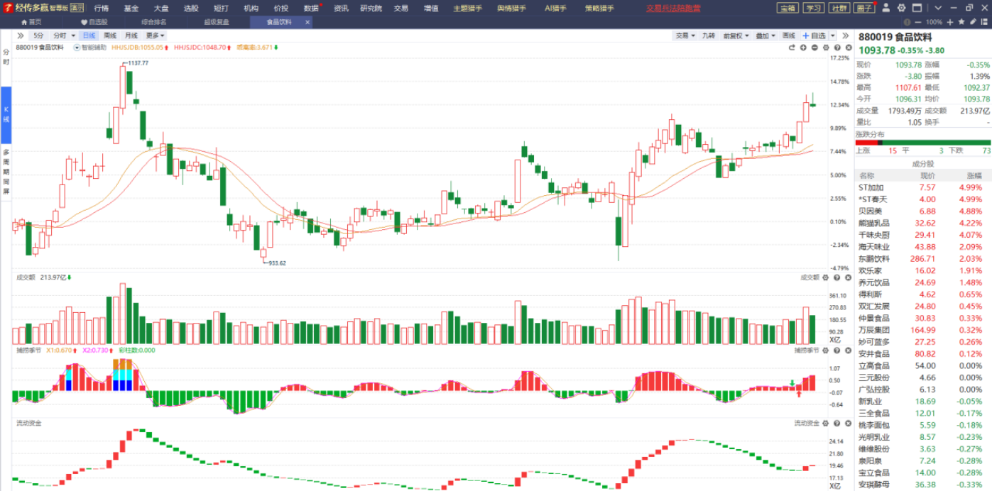The height and width of the screenshot is (491, 992).
Task: Open the 主题猎手 menu
Action: 468,9
